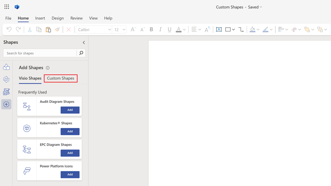The image size is (331, 186).
Task: Click the Search for shapes field
Action: (x=40, y=53)
